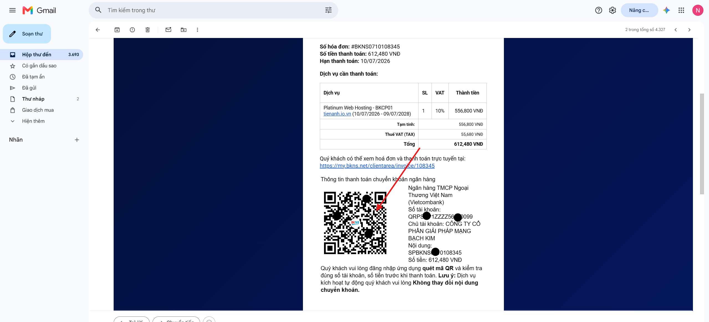Click Thuế VAT 55,680 VNĐ value
709x322 pixels.
point(472,134)
